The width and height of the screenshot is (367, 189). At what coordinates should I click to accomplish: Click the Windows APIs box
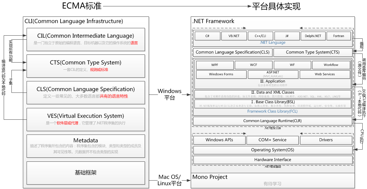(x=219, y=140)
